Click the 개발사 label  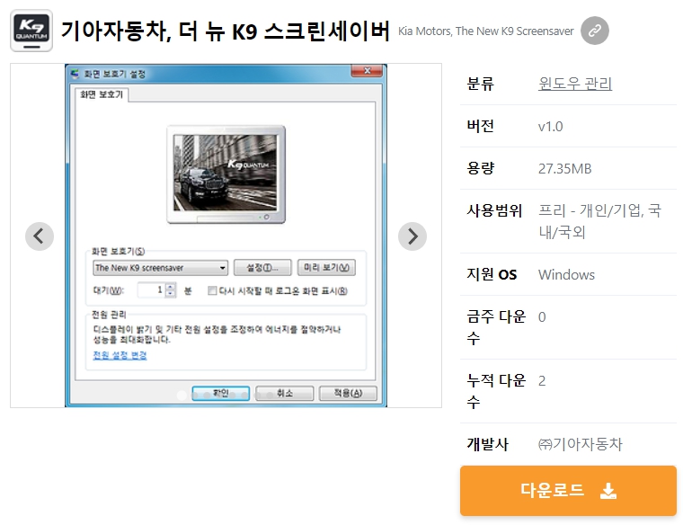(487, 444)
